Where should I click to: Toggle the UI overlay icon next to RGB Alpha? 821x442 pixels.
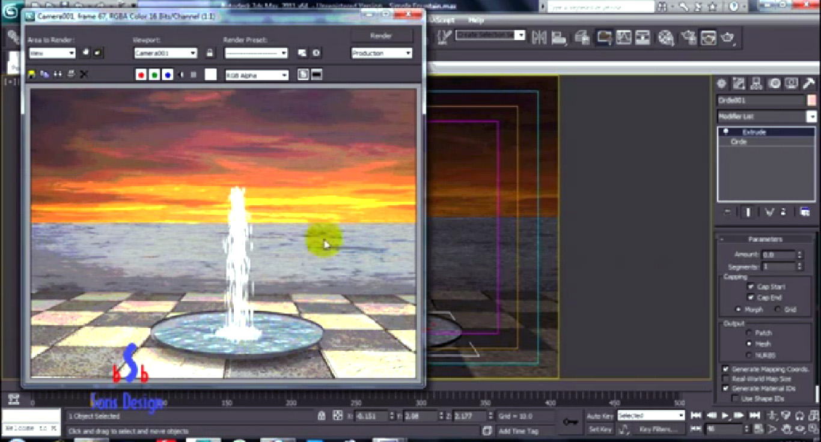pos(304,74)
